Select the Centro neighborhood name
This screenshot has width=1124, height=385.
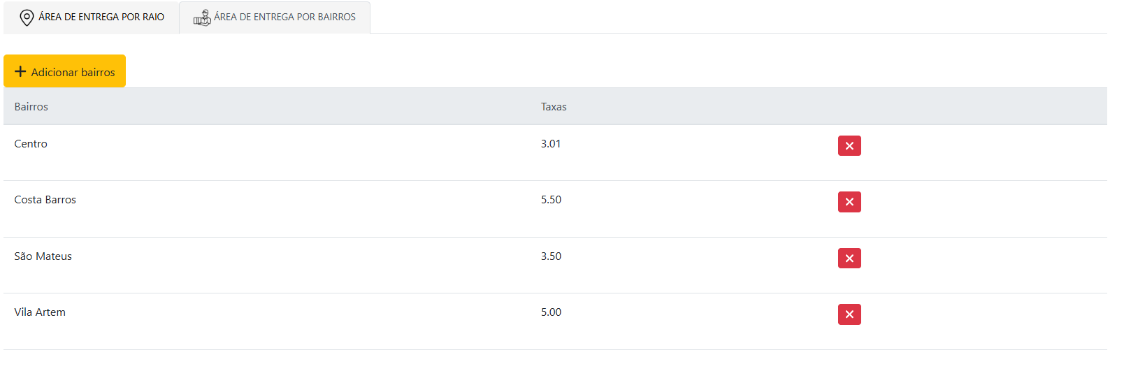pos(31,144)
